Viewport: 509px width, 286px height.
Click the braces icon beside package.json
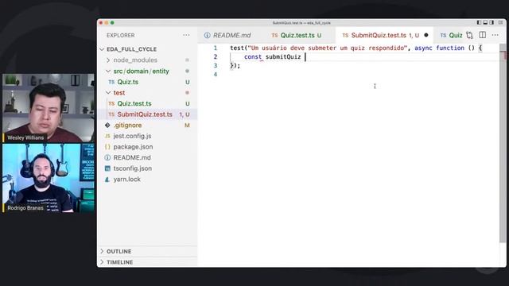click(x=107, y=147)
